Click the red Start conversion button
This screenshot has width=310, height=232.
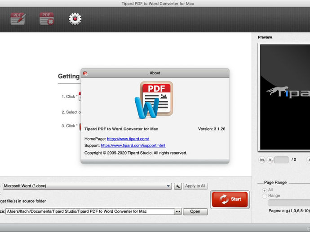tap(230, 199)
